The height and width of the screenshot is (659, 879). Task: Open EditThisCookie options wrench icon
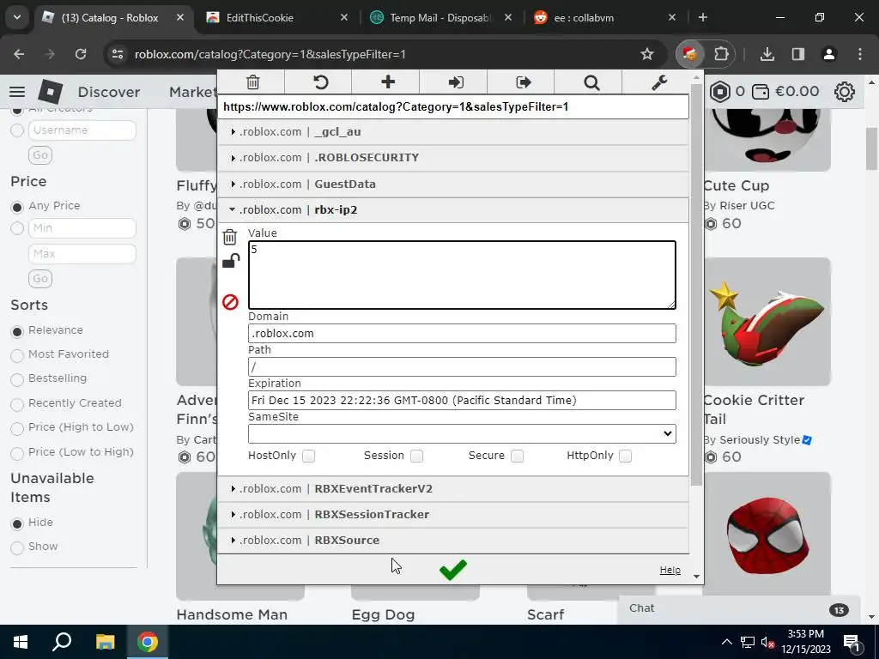pos(659,82)
